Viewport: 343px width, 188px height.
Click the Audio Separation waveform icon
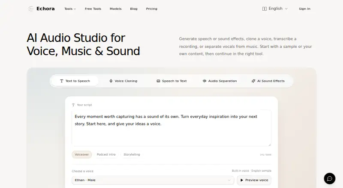(x=205, y=81)
